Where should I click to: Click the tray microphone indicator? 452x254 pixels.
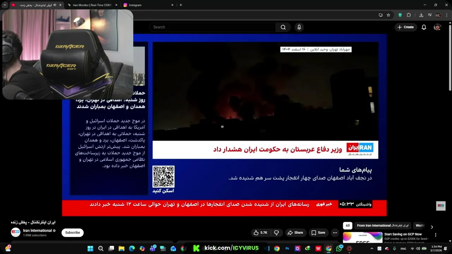pos(394,249)
